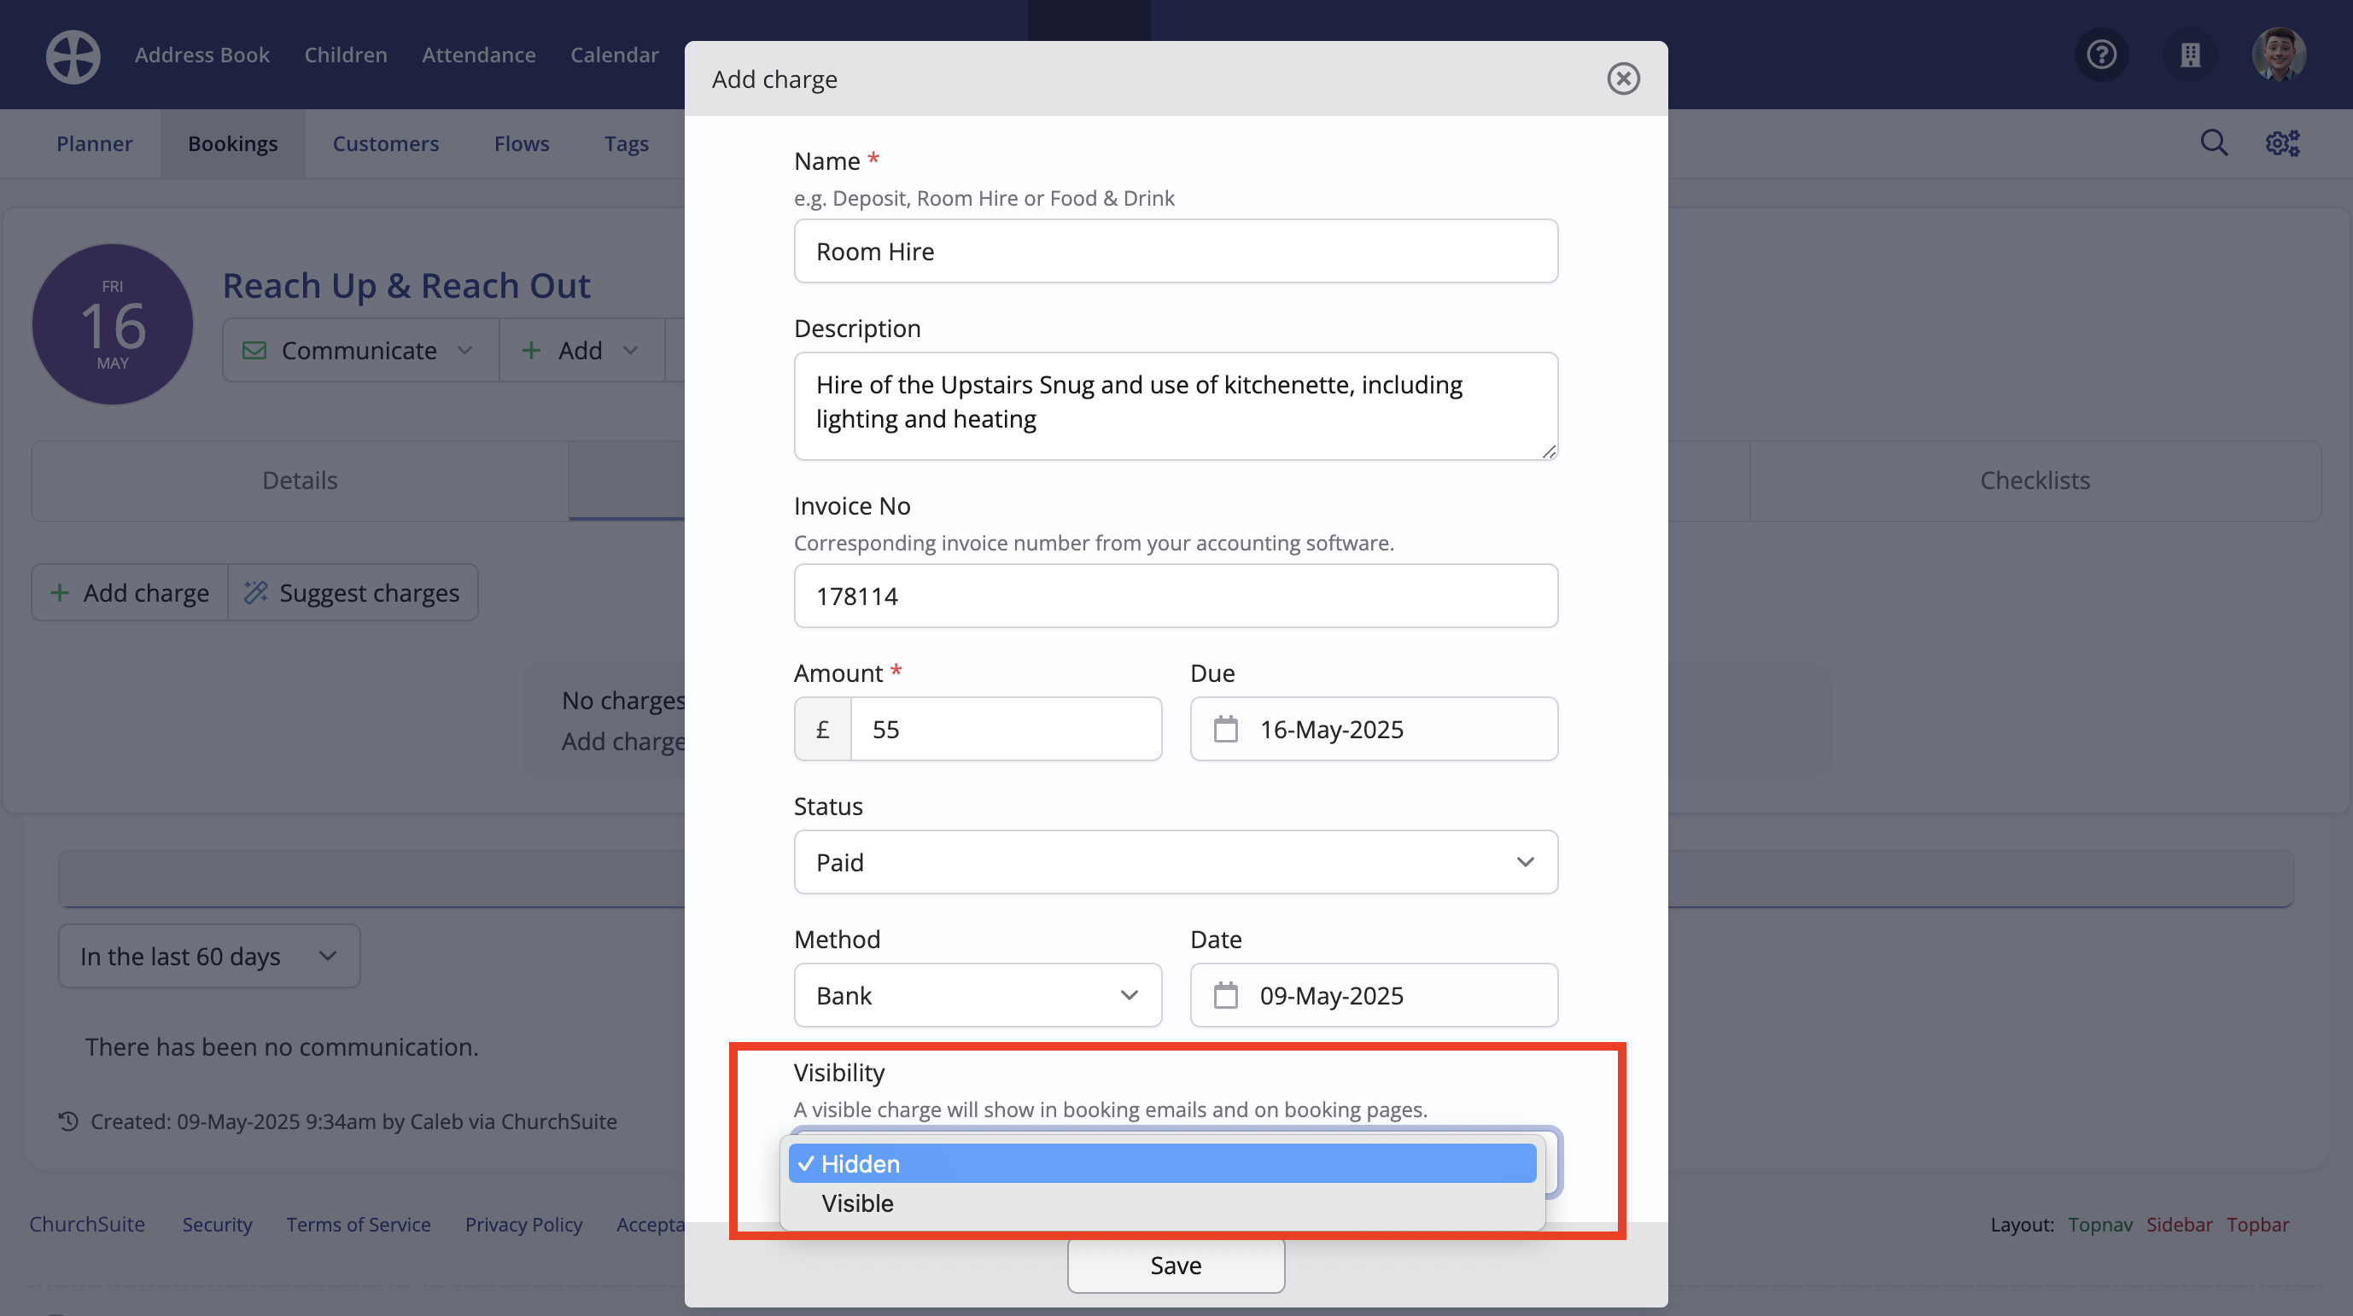Open the 'In the last 60 days' dropdown

coord(209,955)
